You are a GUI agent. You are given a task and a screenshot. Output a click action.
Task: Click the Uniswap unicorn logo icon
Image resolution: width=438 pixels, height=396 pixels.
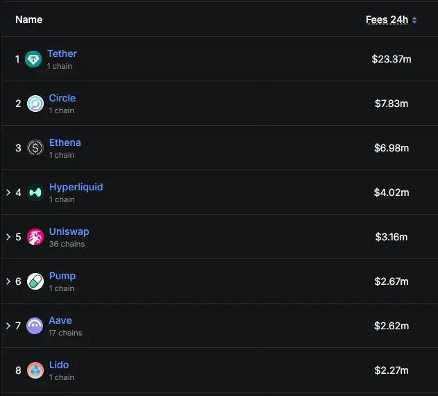(x=35, y=237)
